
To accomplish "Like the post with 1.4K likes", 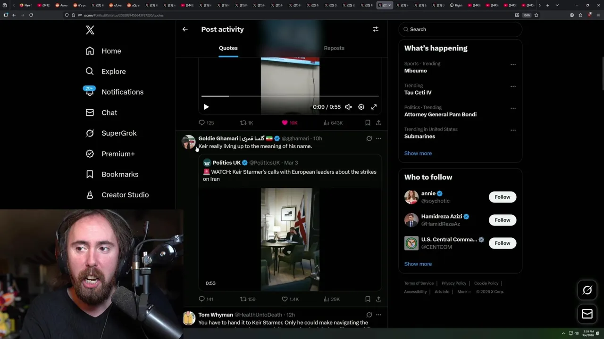I will (290, 299).
